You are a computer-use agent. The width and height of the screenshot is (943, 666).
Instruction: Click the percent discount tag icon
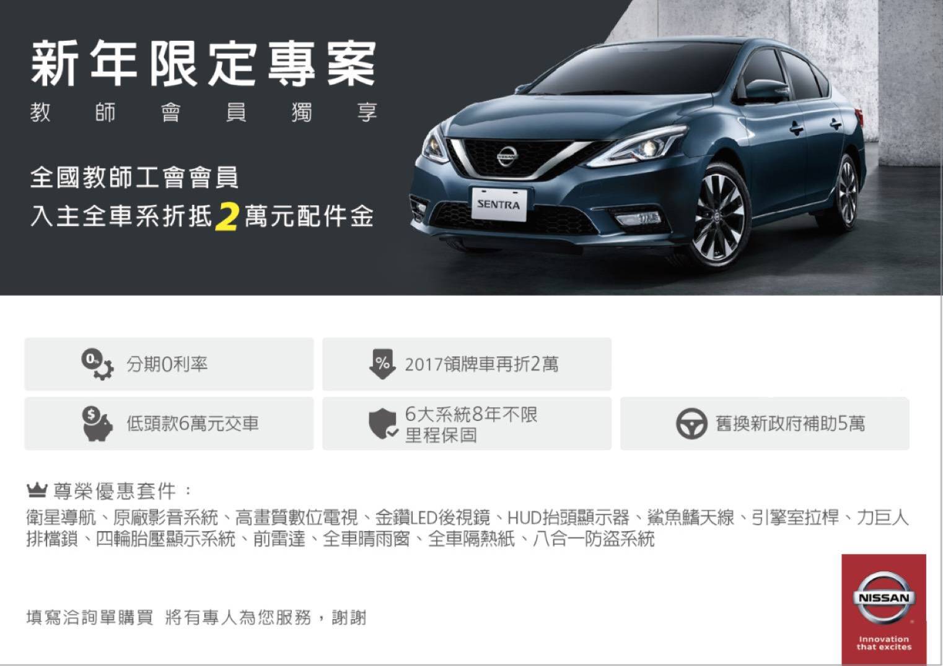click(x=382, y=364)
